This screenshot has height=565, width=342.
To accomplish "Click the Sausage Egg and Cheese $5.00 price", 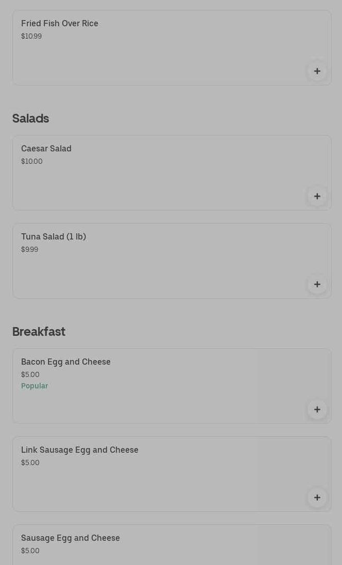I will click(30, 551).
